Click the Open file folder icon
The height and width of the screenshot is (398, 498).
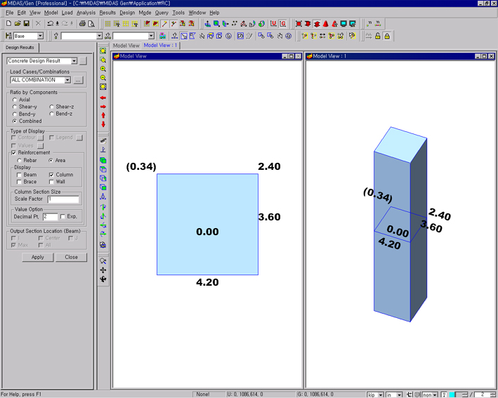click(17, 24)
